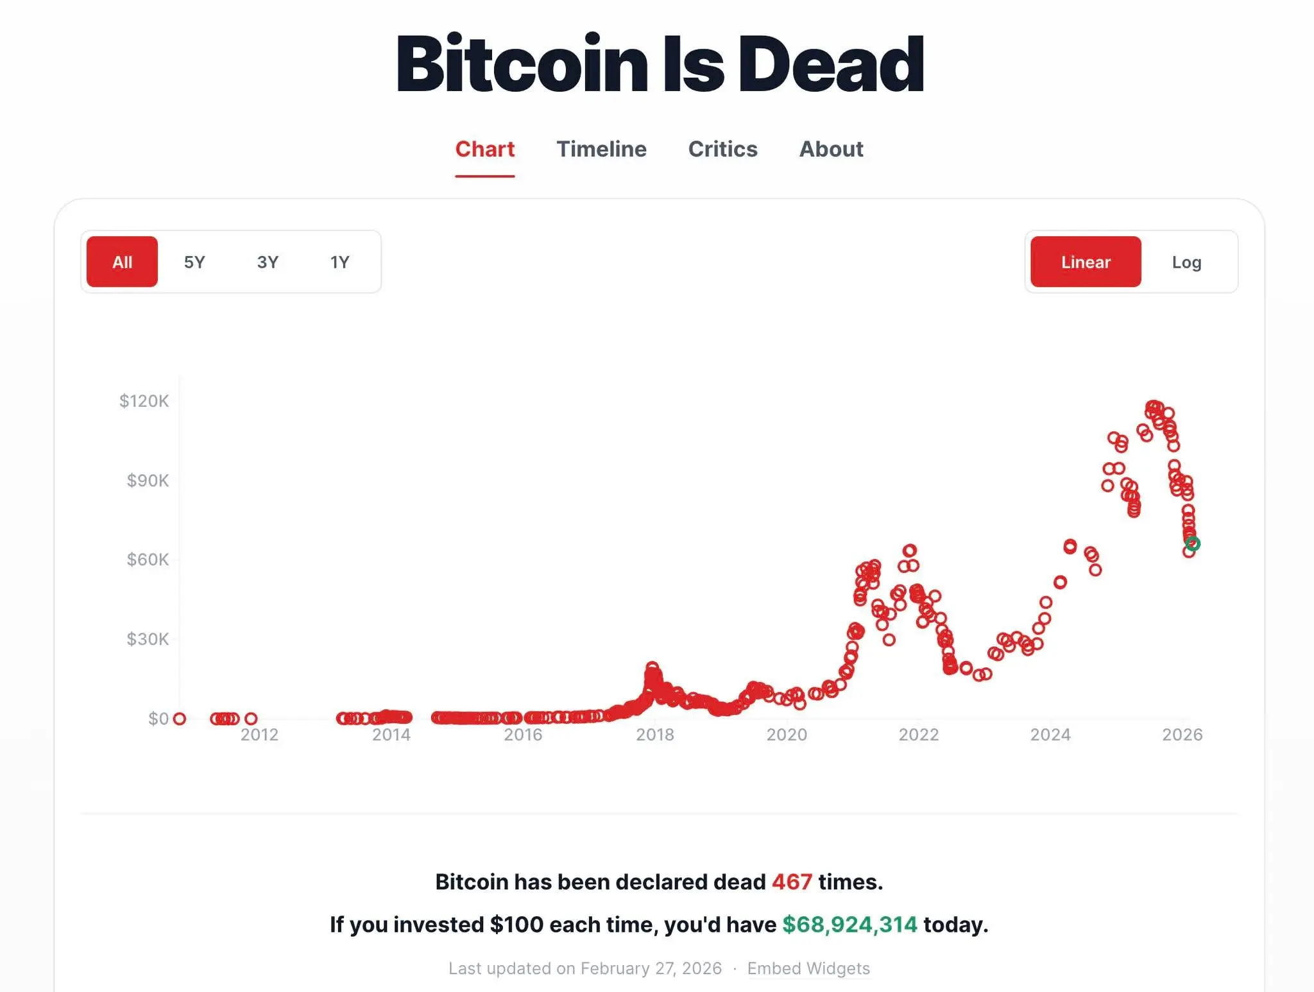
Task: Select the All time range
Action: [x=121, y=262]
